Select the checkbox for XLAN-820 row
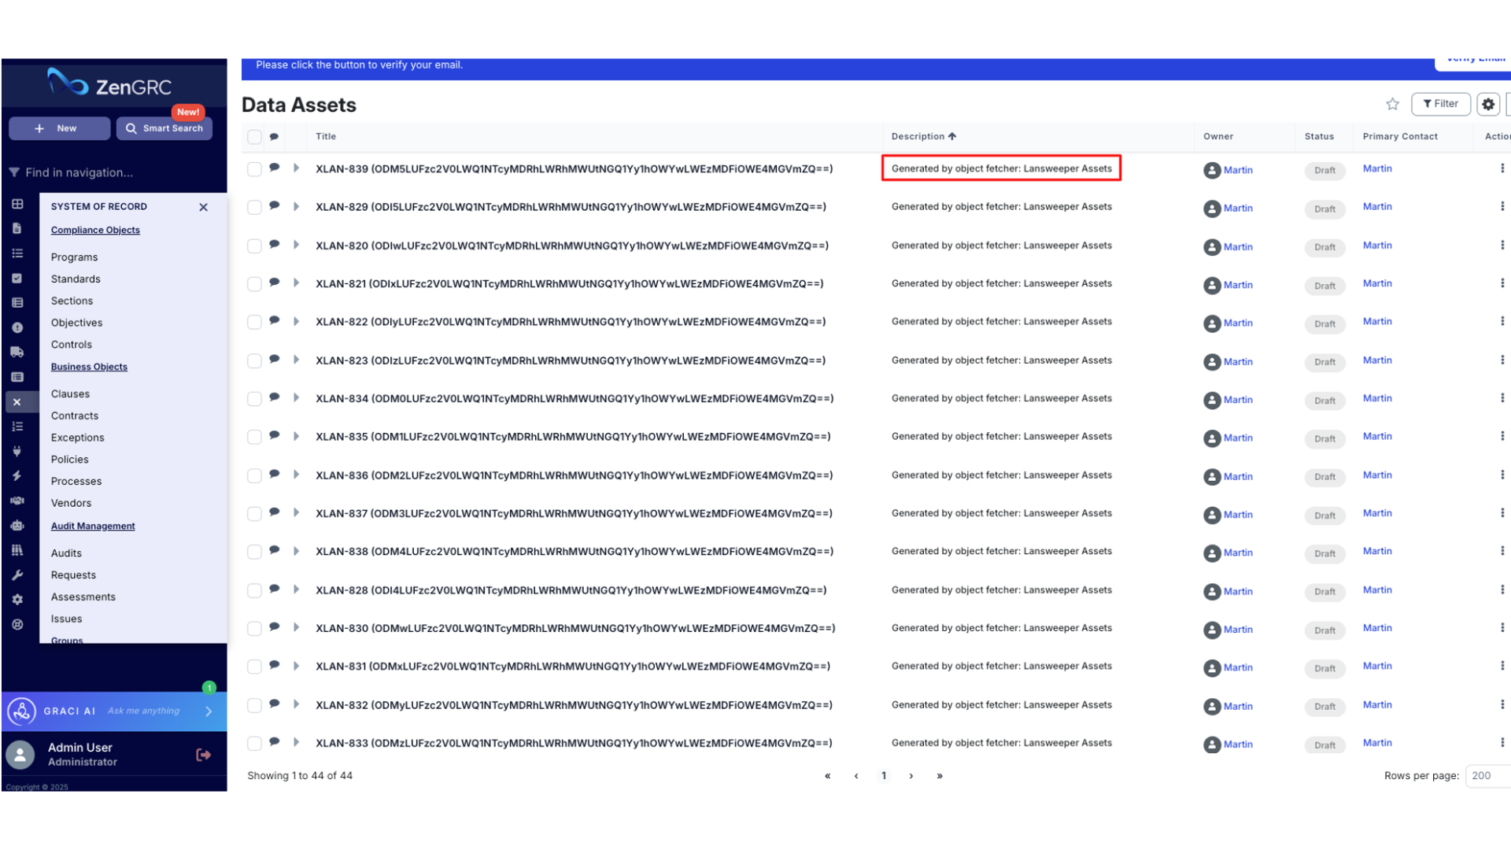This screenshot has width=1511, height=850. pyautogui.click(x=254, y=246)
